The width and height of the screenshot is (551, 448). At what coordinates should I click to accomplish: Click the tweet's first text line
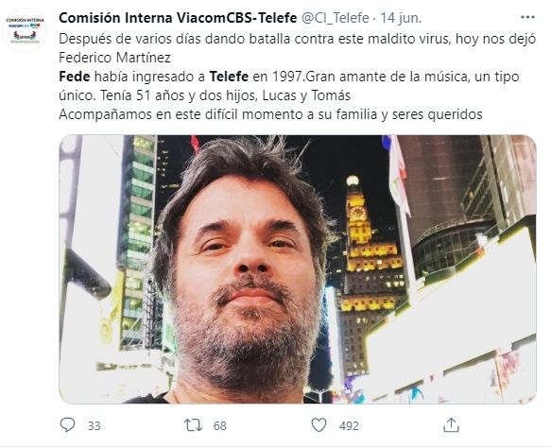click(x=298, y=39)
